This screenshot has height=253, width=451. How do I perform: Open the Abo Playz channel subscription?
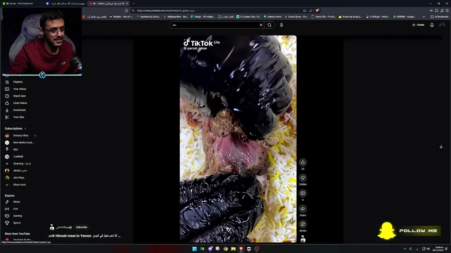click(x=19, y=178)
